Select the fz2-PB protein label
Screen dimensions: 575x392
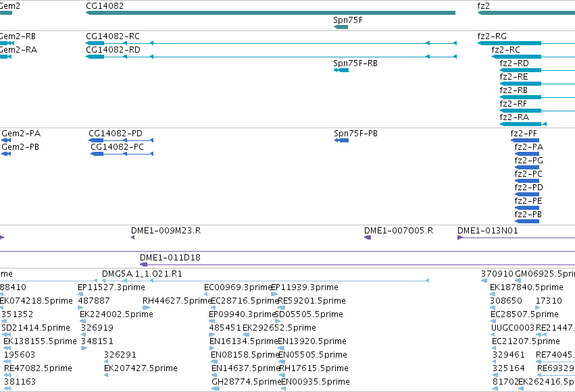[x=528, y=215]
